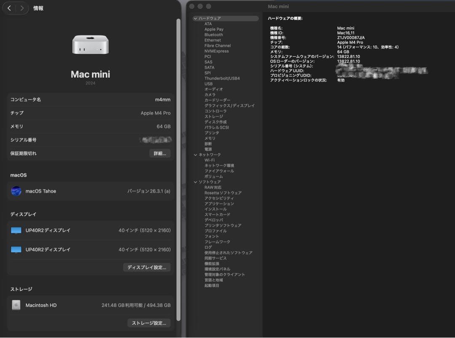The width and height of the screenshot is (455, 338).
Task: Select SPI in the sidebar
Action: pos(207,73)
